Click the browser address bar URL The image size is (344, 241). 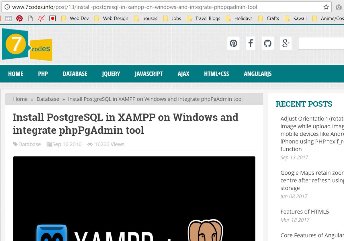(x=135, y=7)
